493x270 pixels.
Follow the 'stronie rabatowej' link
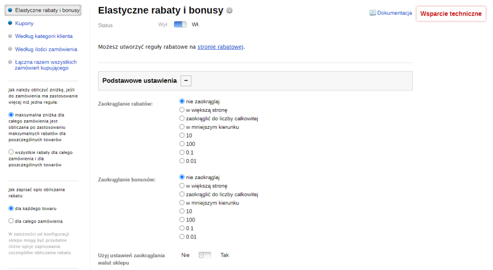point(220,47)
